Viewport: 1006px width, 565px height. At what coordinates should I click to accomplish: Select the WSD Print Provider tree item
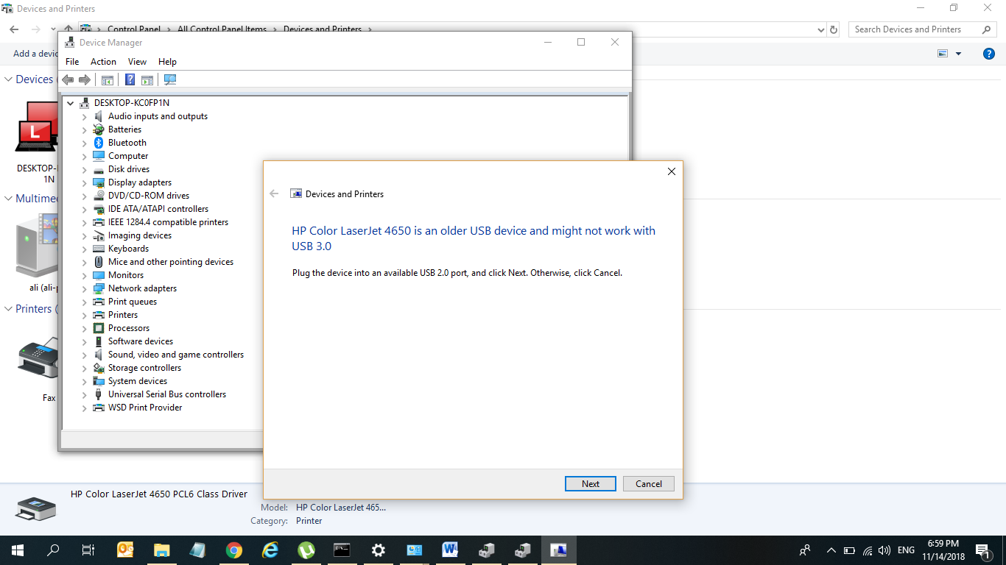pos(145,408)
